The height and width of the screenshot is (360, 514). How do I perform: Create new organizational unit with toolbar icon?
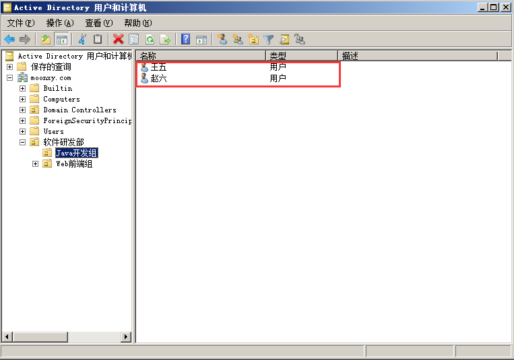[253, 40]
